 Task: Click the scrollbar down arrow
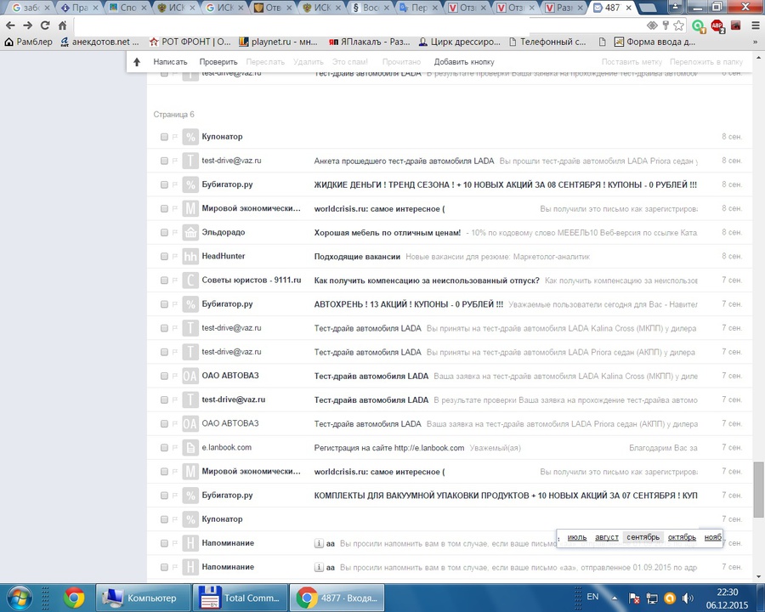pyautogui.click(x=758, y=576)
